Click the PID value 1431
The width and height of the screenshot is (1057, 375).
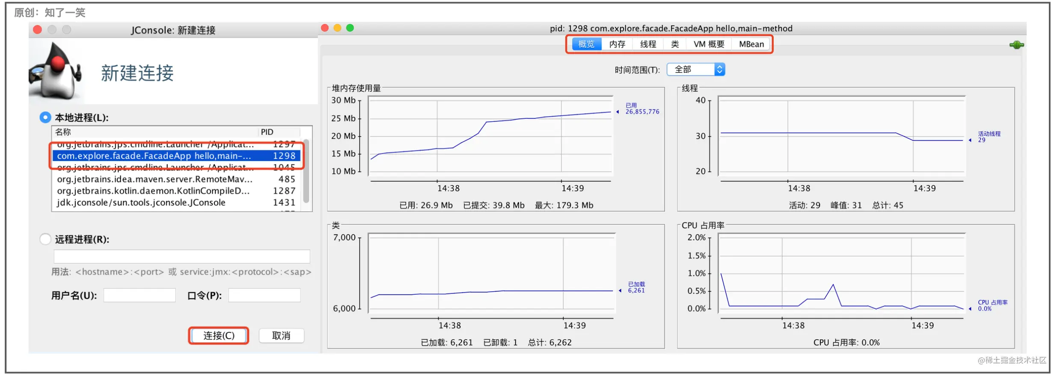[x=285, y=202]
